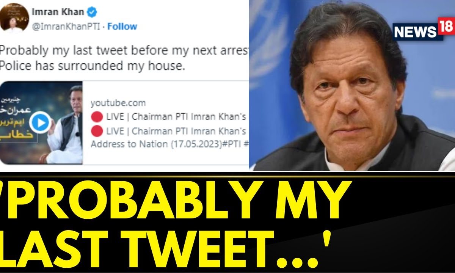Open the youtube.com link domain

118,103
